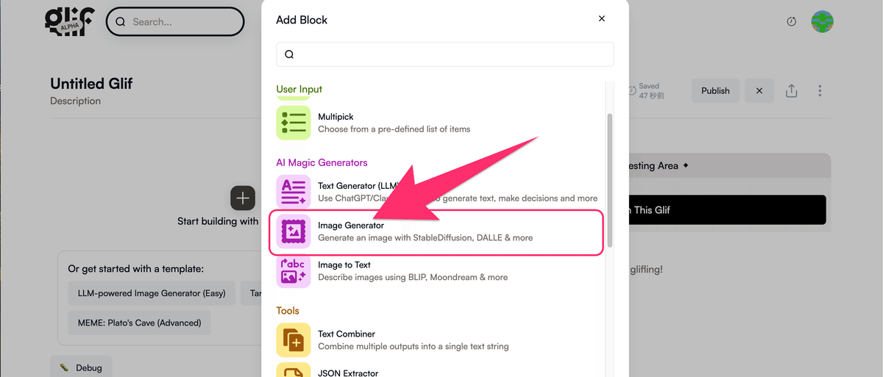Image resolution: width=883 pixels, height=377 pixels.
Task: Close the Add Block dialog
Action: pos(602,19)
